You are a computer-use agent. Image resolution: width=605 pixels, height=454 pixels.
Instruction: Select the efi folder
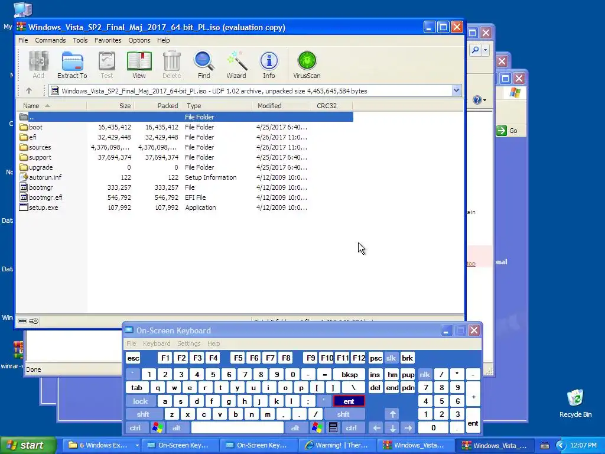click(x=28, y=137)
